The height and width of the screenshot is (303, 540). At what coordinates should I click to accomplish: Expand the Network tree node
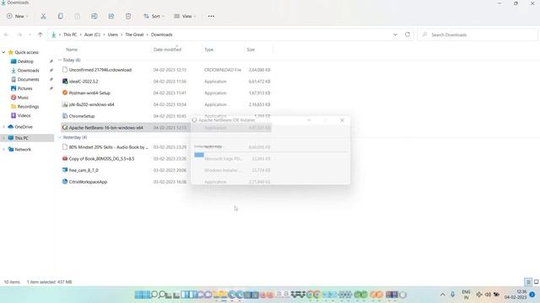(3, 150)
